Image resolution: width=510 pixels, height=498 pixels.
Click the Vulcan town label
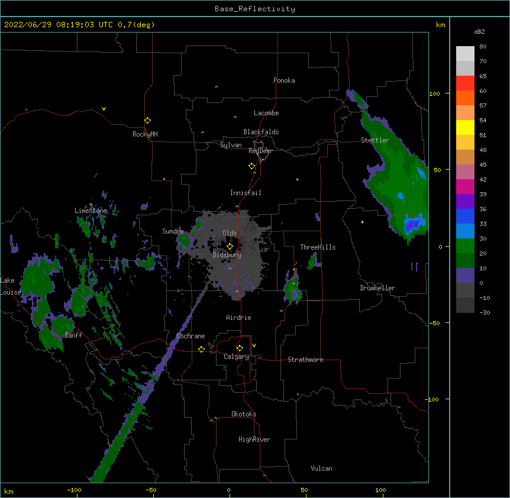tap(321, 468)
